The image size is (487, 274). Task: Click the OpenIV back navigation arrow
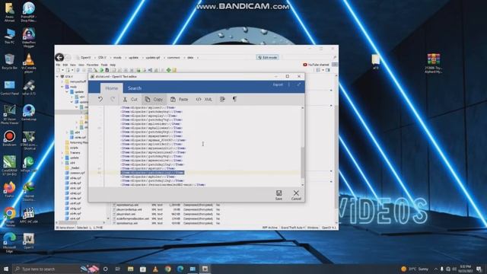[59, 57]
